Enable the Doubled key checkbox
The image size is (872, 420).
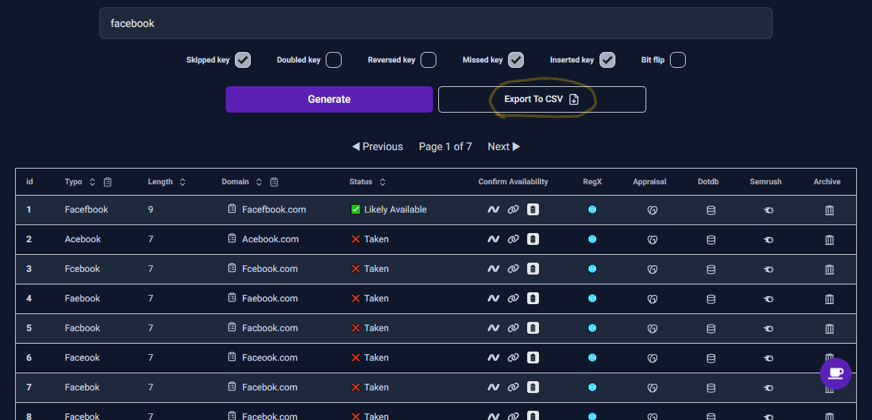pos(334,60)
